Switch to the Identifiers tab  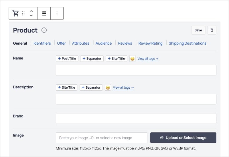tap(42, 43)
